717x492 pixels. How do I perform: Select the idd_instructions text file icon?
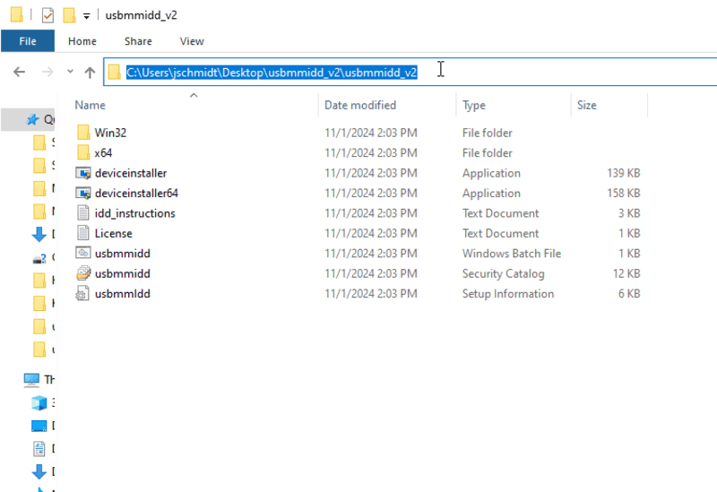(x=83, y=213)
